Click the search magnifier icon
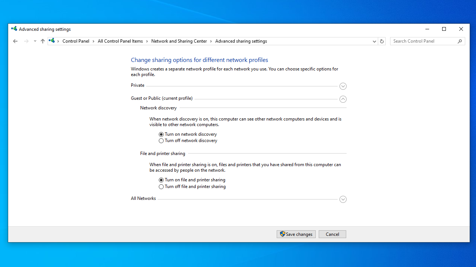This screenshot has height=267, width=476. (460, 41)
